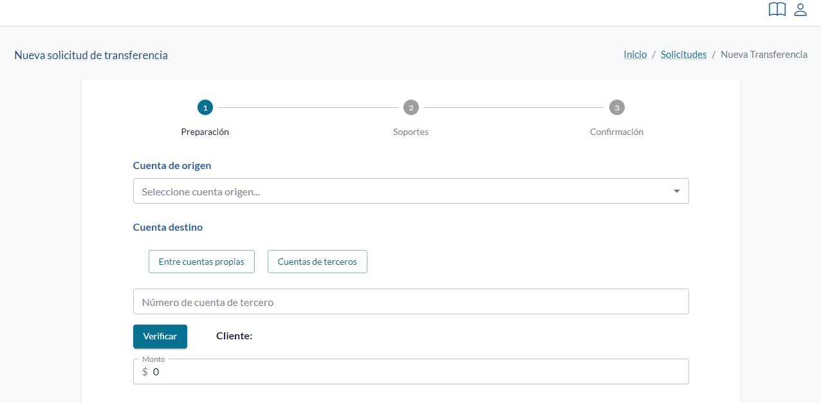Open the user profile icon

pos(800,10)
